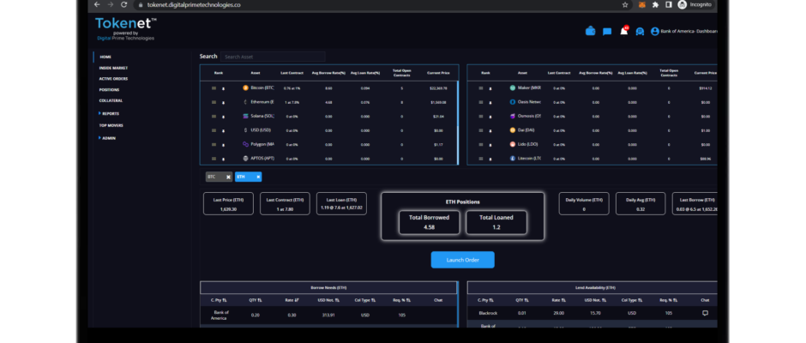This screenshot has width=806, height=343.
Task: Open the browser extensions puzzle icon
Action: click(655, 4)
